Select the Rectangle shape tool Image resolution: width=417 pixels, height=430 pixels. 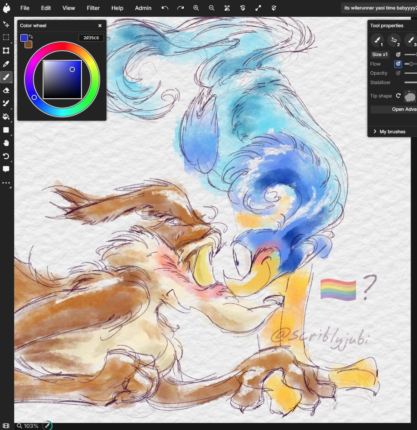(x=6, y=130)
